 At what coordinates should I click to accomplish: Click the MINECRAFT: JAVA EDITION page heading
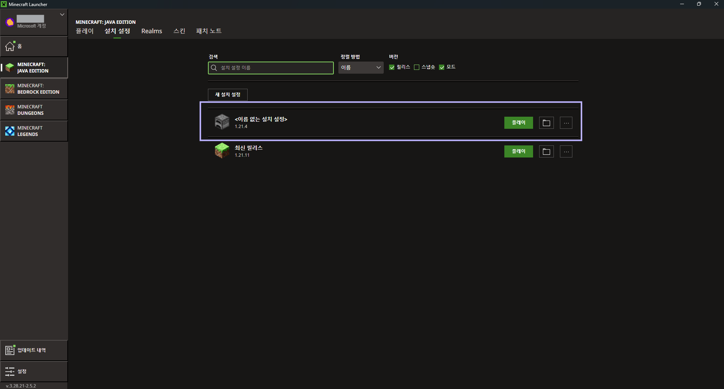tap(105, 22)
